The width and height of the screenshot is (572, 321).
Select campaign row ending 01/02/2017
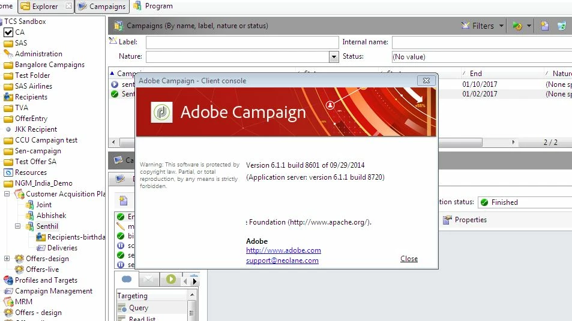pyautogui.click(x=480, y=94)
